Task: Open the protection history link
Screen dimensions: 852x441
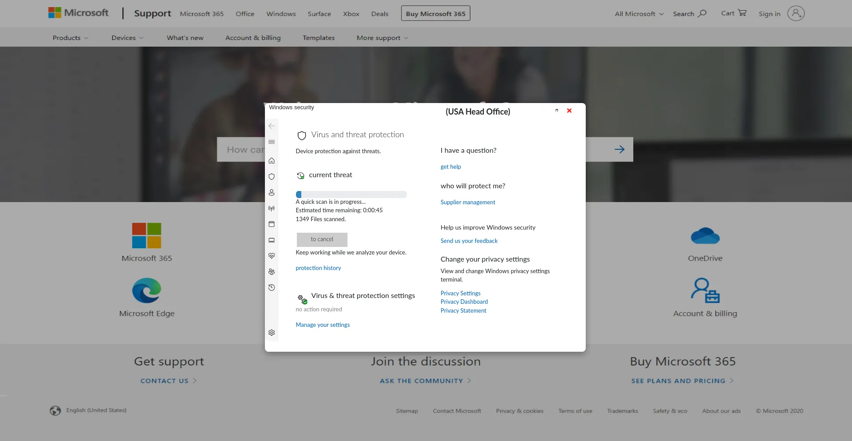Action: tap(318, 268)
